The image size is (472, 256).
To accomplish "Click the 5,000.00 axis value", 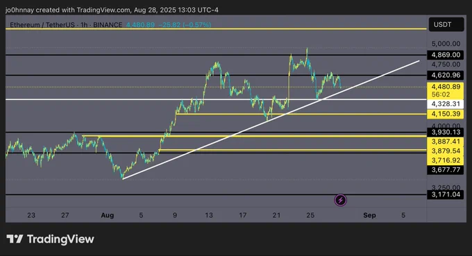I will [x=446, y=44].
